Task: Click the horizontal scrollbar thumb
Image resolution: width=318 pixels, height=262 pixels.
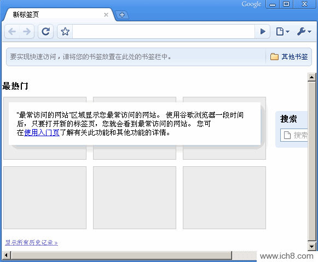Action: [x=122, y=255]
